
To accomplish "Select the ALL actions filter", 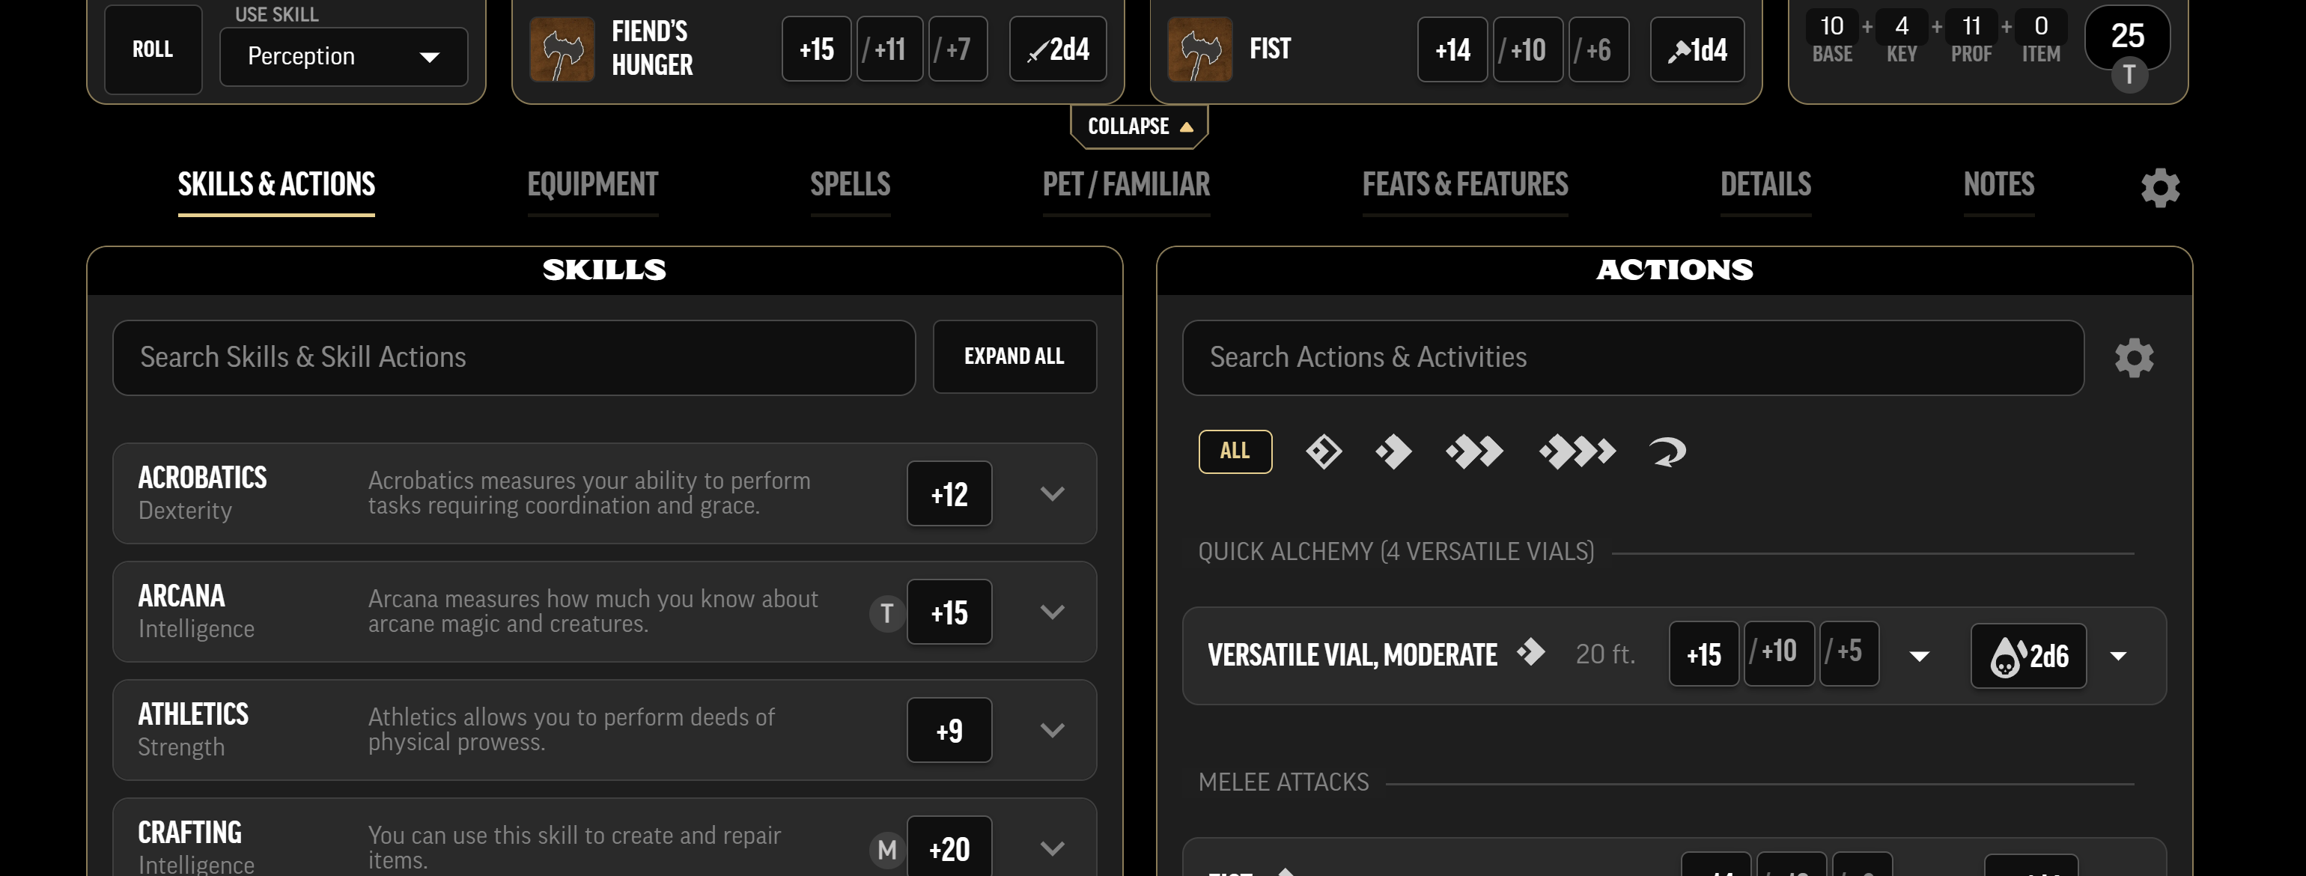I will 1235,451.
